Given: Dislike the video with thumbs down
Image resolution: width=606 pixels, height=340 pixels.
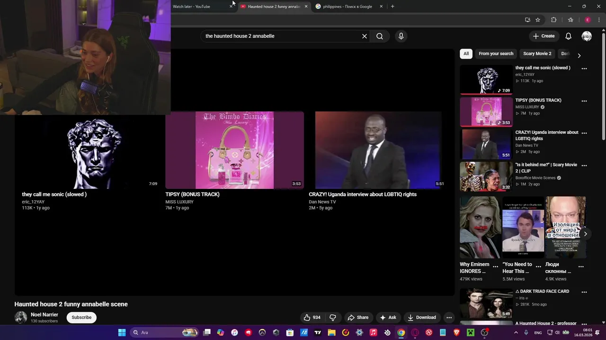Looking at the screenshot, I should [x=333, y=317].
